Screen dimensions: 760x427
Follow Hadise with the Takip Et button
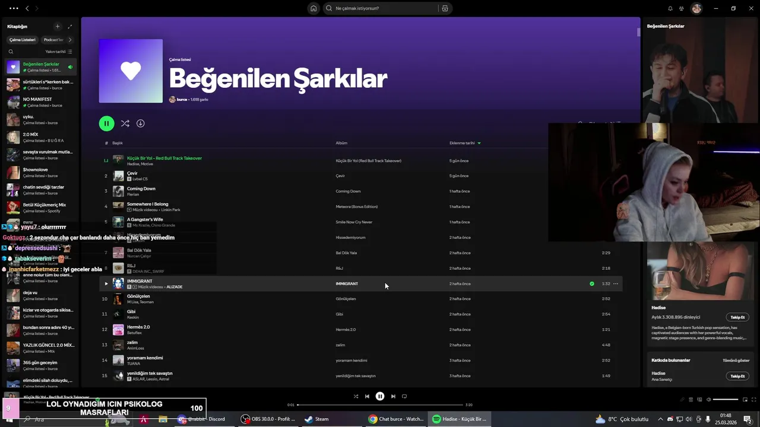tap(737, 317)
